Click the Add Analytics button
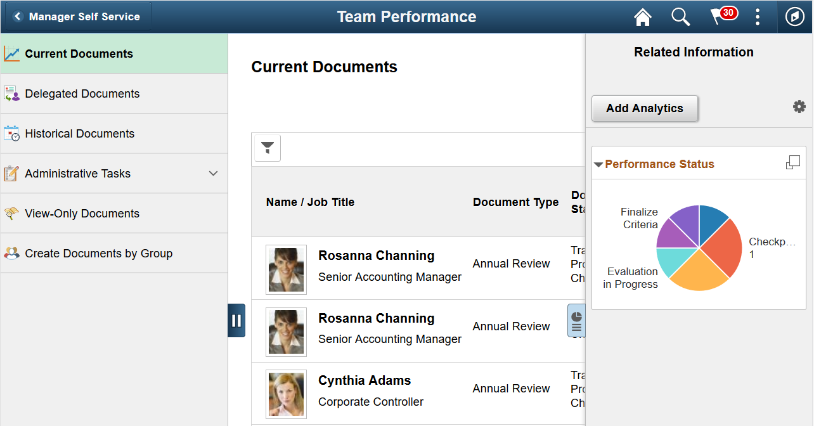Image resolution: width=814 pixels, height=426 pixels. pos(645,108)
